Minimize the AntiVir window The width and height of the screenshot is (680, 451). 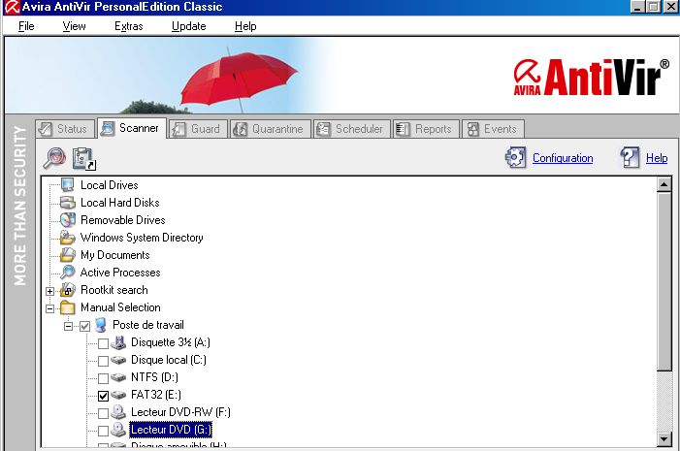(x=636, y=7)
